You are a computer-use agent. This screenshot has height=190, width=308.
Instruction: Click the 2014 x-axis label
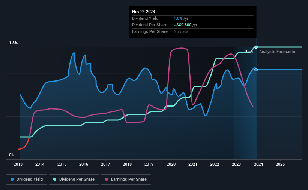coord(40,164)
